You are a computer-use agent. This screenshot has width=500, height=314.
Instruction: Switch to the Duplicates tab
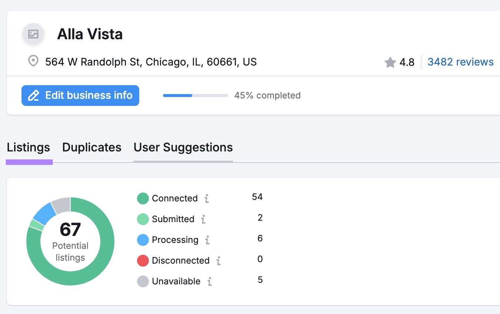click(x=91, y=147)
